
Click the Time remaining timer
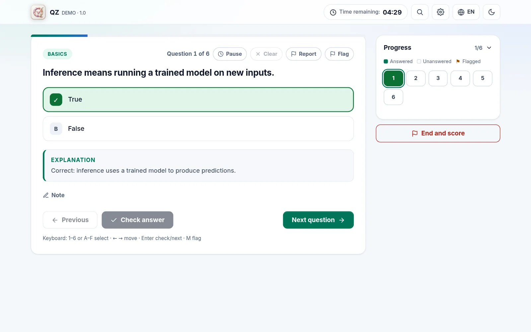[x=365, y=12]
